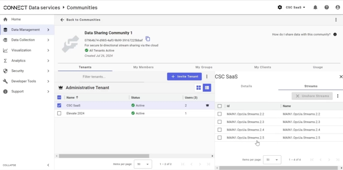Open the help question mark icon

[327, 7]
